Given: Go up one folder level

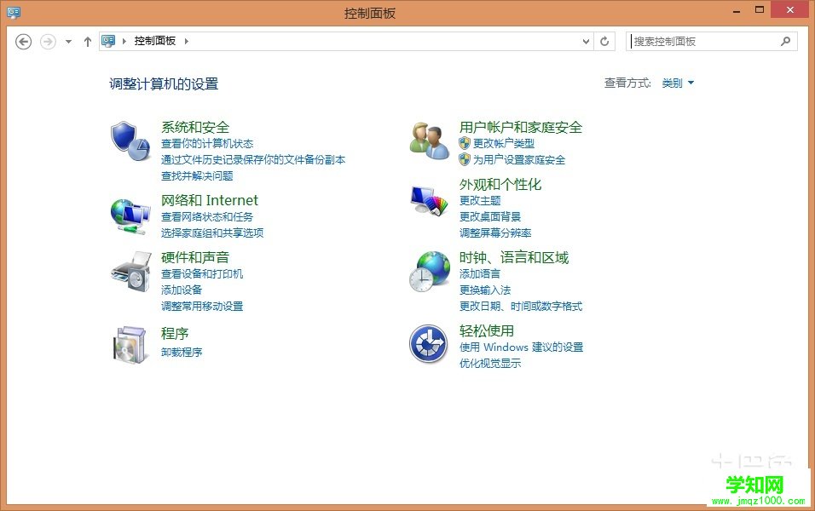Looking at the screenshot, I should 87,42.
